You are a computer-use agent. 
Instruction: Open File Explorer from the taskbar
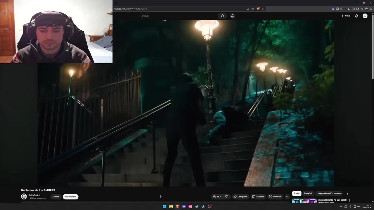pos(171,206)
